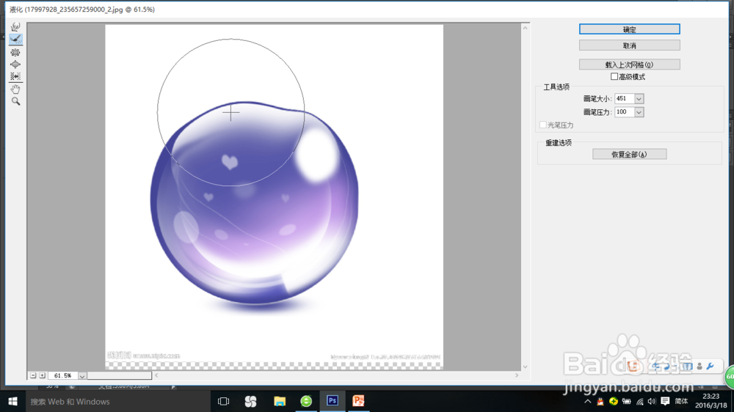734x412 pixels.
Task: Open the 画笔压力 dropdown arrow
Action: tap(639, 112)
